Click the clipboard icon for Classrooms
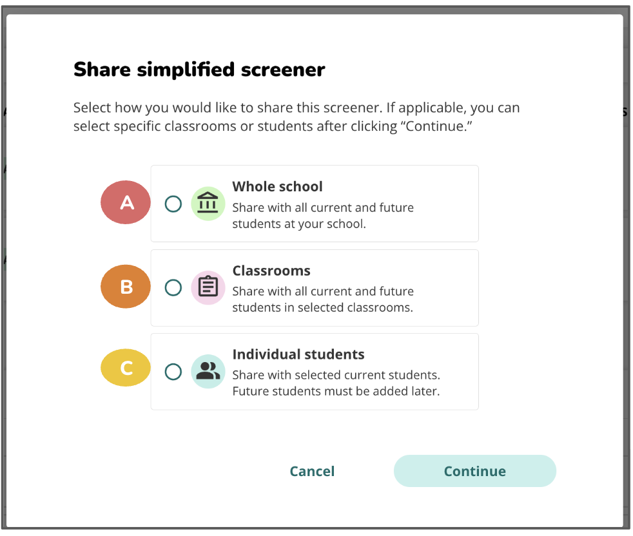 point(208,287)
